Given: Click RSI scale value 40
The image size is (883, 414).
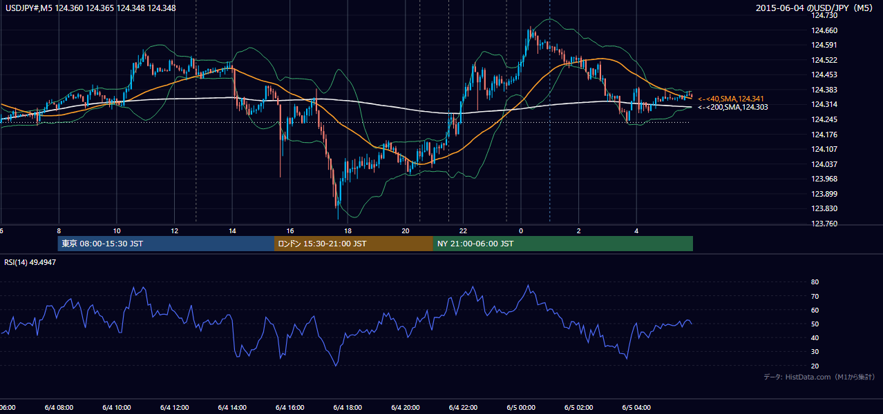Looking at the screenshot, I should pos(815,337).
